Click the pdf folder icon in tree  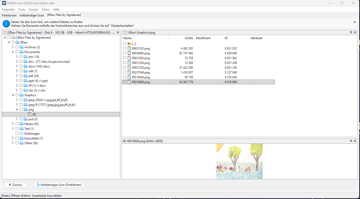(25, 76)
